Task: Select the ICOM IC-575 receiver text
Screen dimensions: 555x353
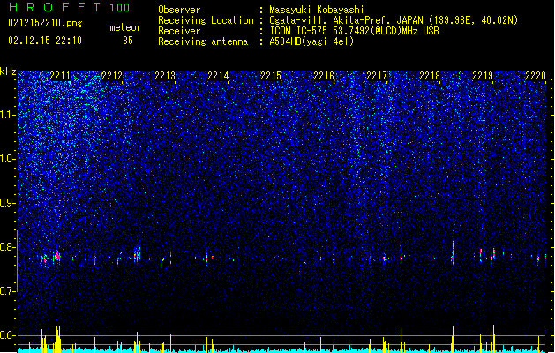Action: 355,31
